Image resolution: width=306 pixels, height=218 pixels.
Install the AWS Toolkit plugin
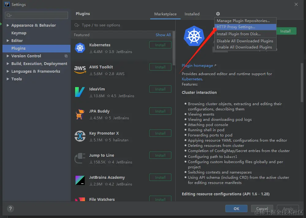[160, 67]
